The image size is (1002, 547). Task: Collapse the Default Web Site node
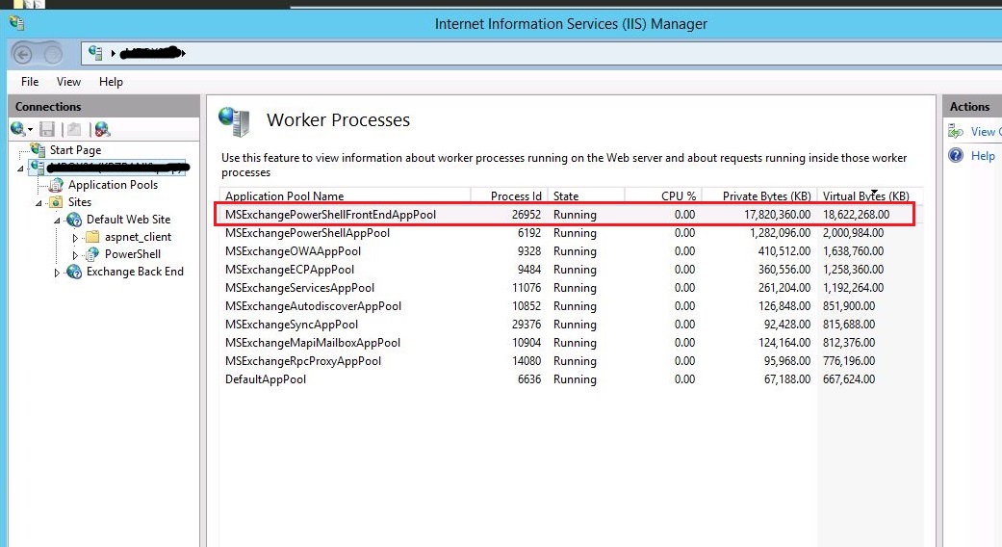coord(57,220)
